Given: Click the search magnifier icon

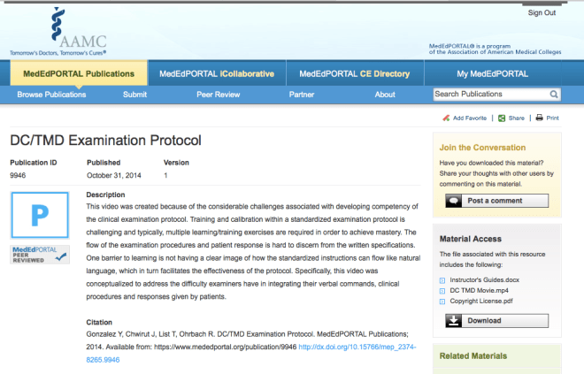Looking at the screenshot, I should (554, 95).
